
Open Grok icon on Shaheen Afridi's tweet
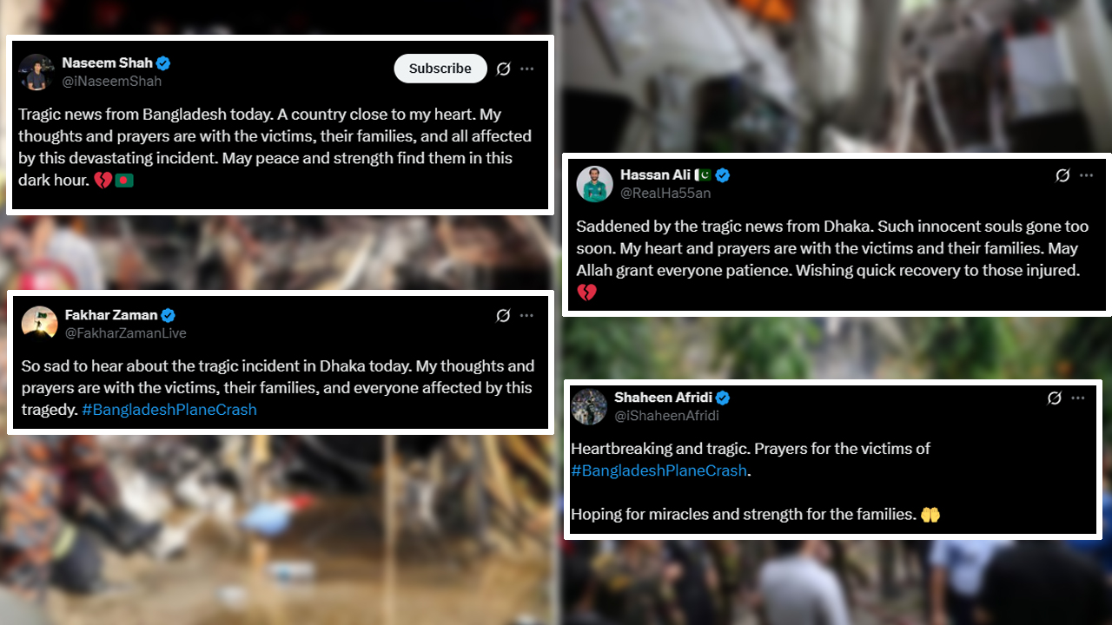[x=1055, y=398]
